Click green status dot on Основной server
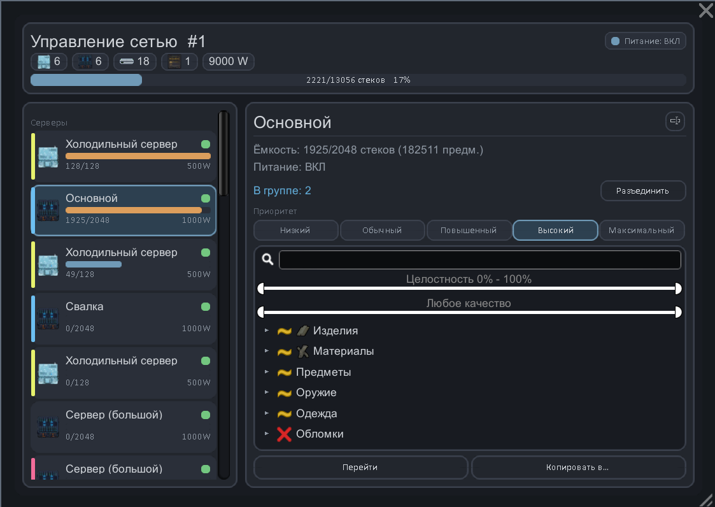The image size is (715, 507). click(206, 198)
